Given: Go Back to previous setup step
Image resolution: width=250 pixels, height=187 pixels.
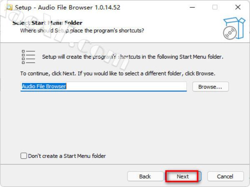Looking at the screenshot, I should (145, 176).
